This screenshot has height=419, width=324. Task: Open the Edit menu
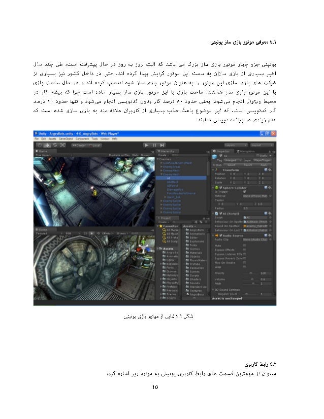click(43, 139)
